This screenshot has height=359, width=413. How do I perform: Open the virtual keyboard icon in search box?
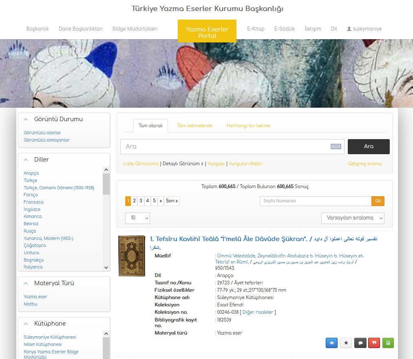pyautogui.click(x=336, y=146)
